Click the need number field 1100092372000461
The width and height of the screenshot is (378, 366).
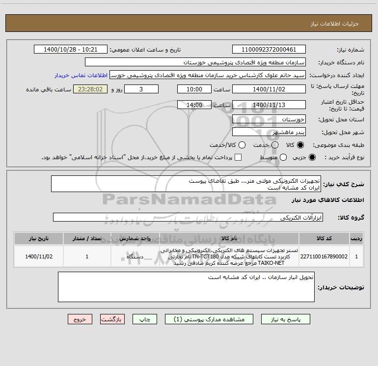269,49
